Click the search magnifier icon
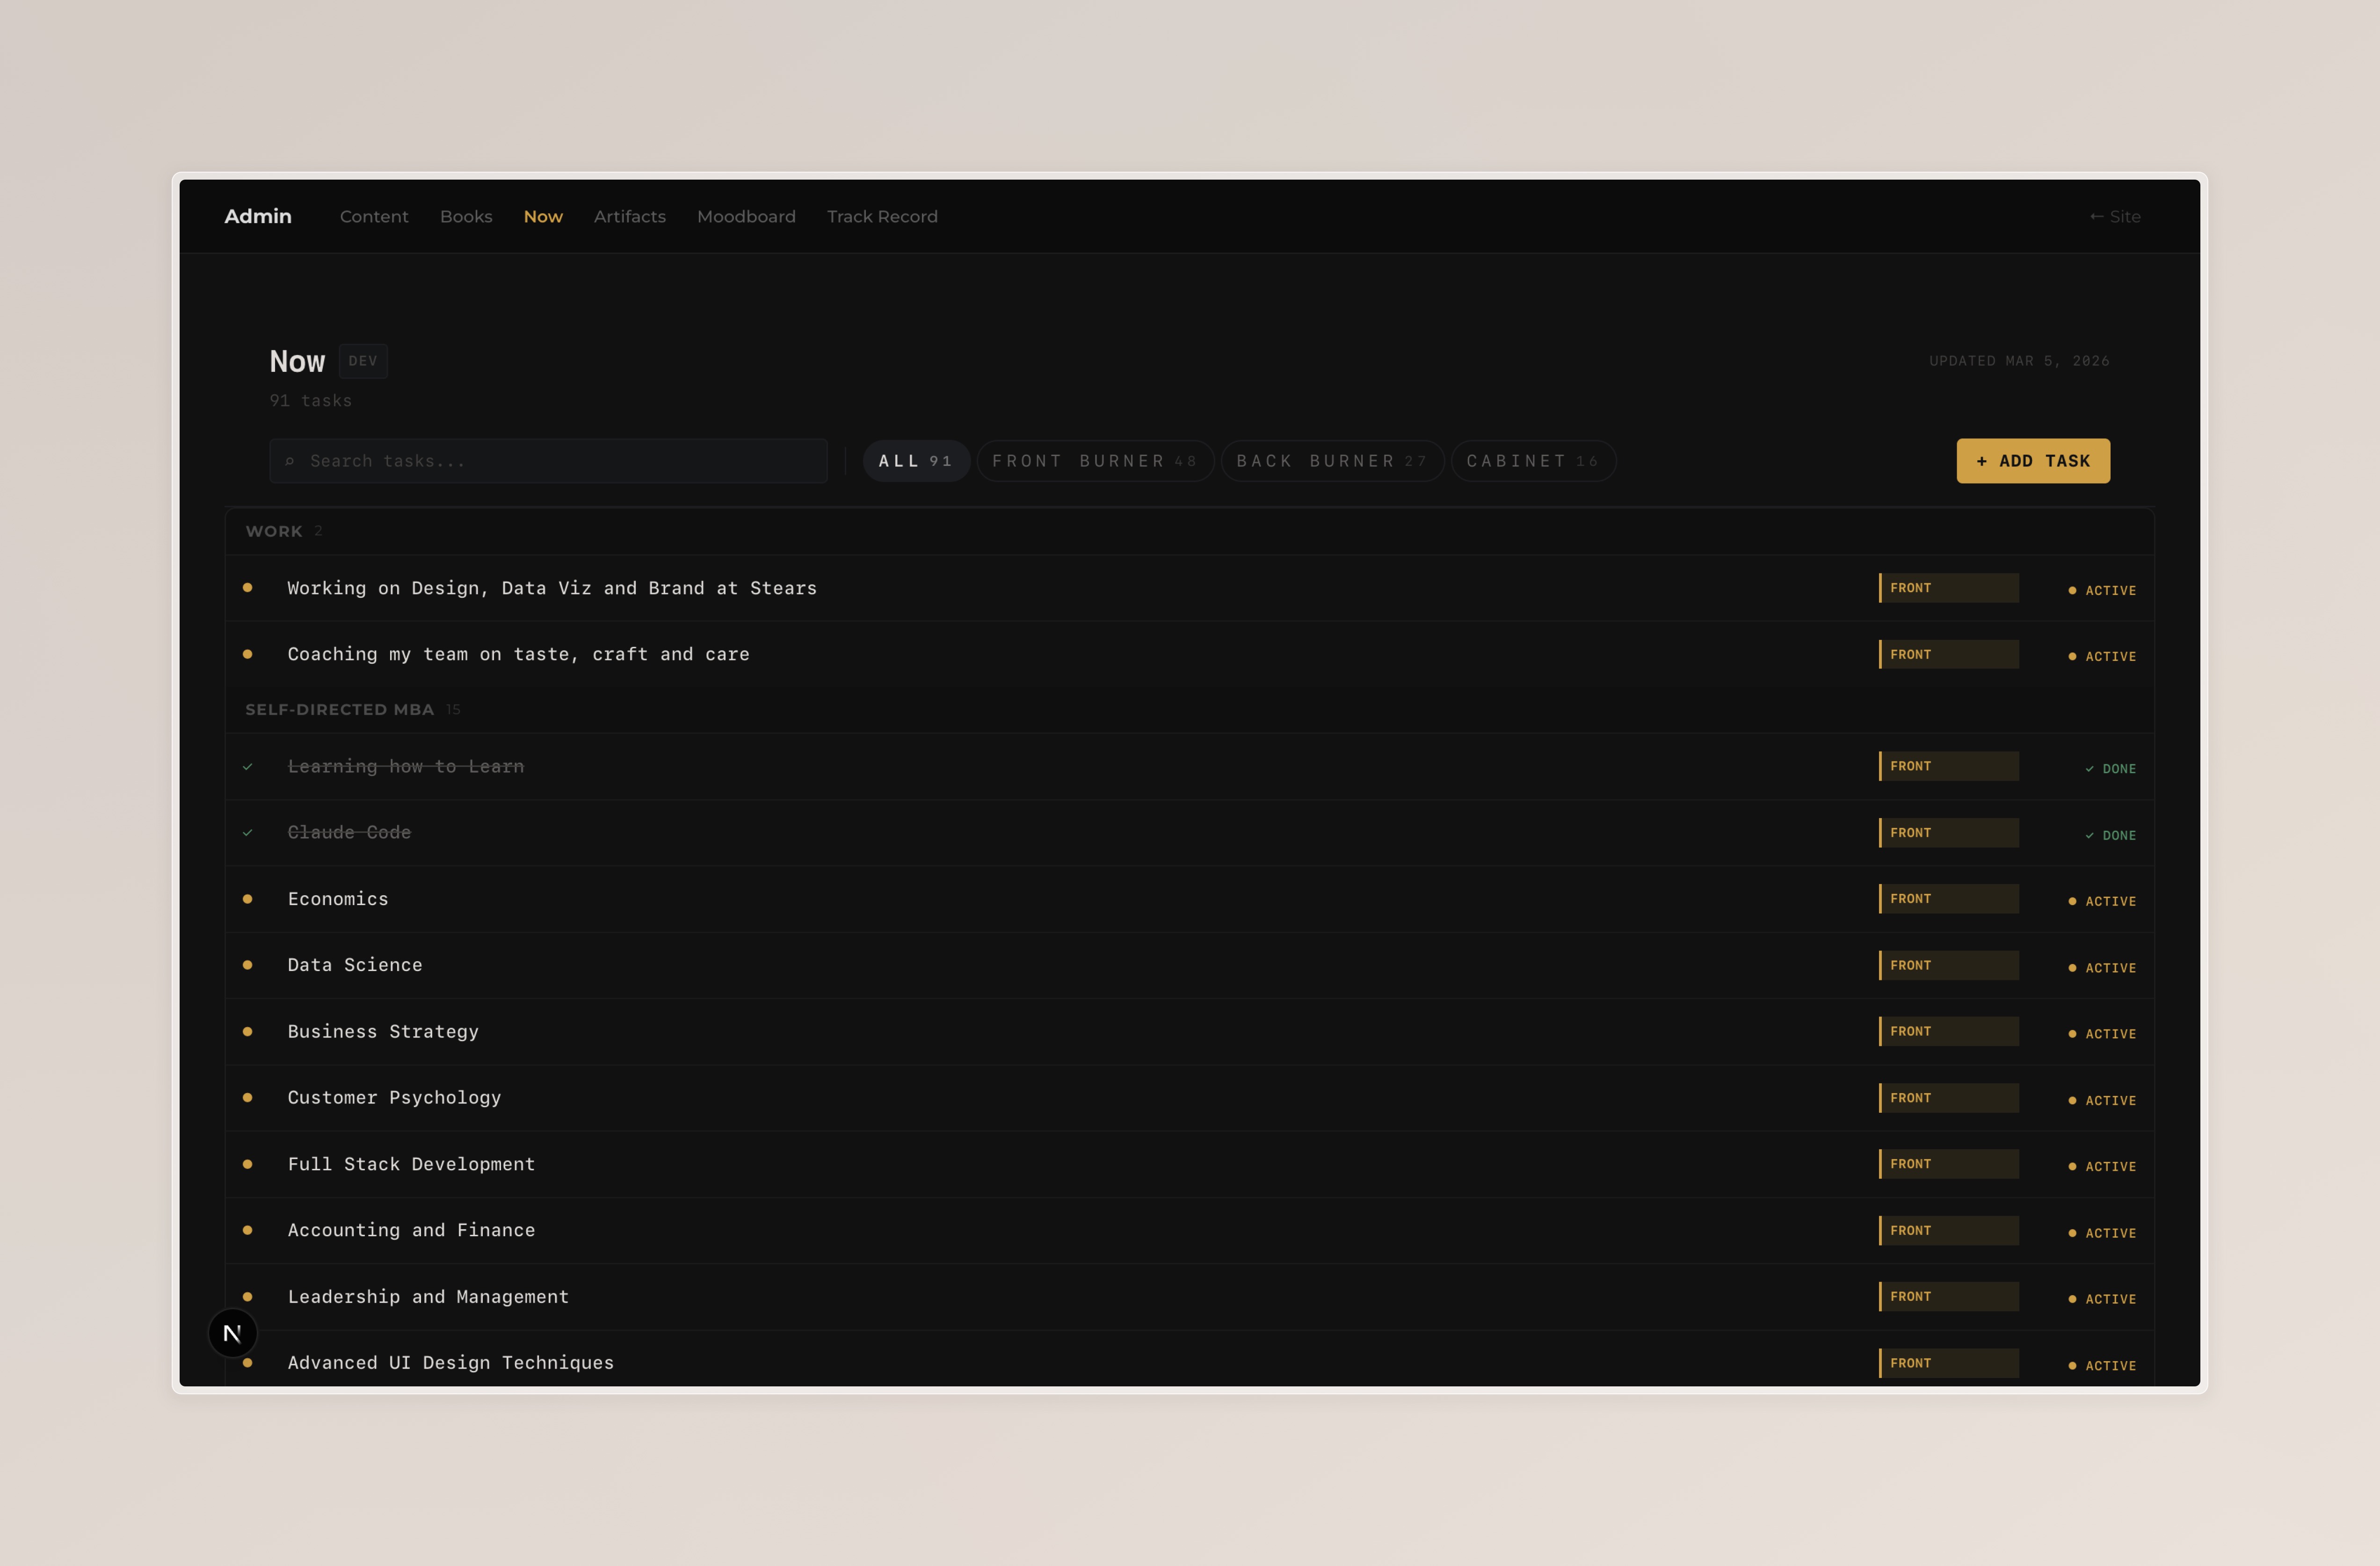This screenshot has height=1566, width=2380. tap(290, 461)
